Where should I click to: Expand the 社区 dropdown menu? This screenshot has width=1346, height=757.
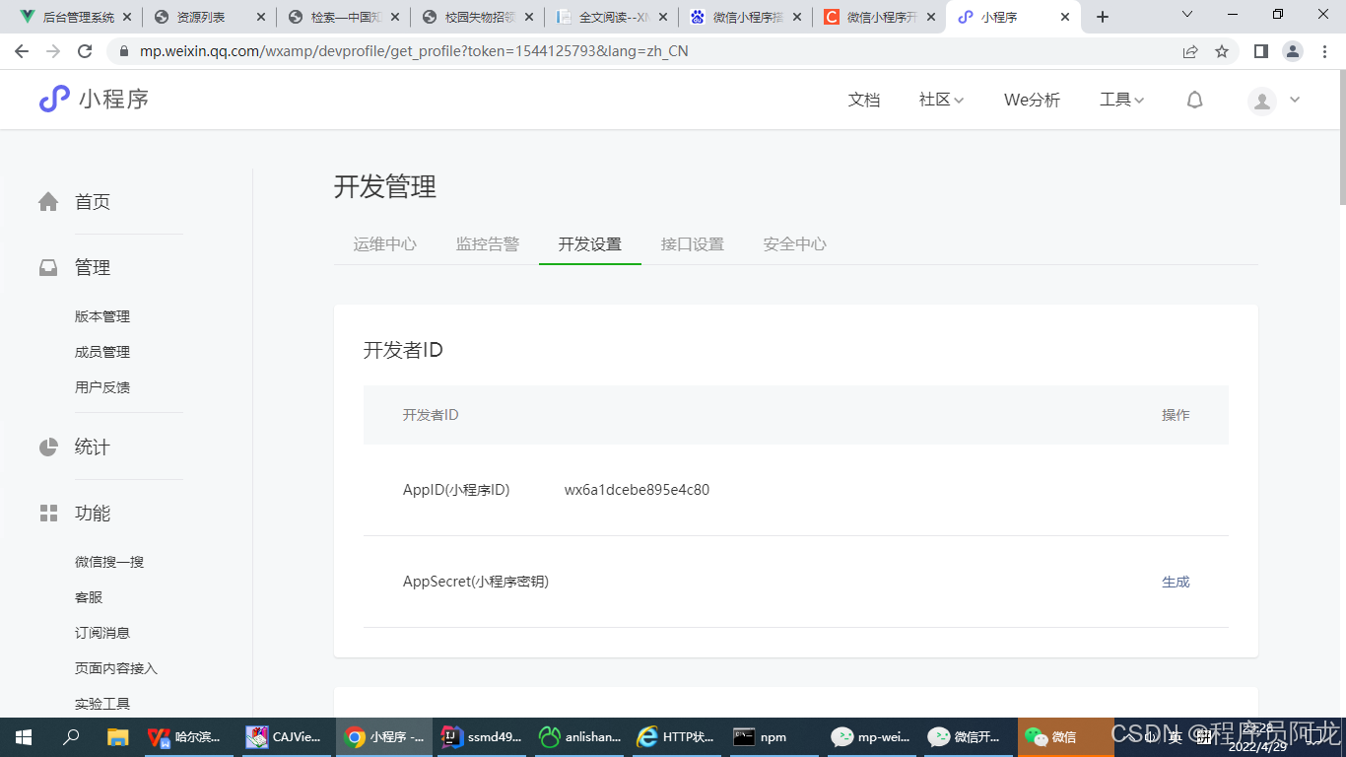tap(941, 100)
